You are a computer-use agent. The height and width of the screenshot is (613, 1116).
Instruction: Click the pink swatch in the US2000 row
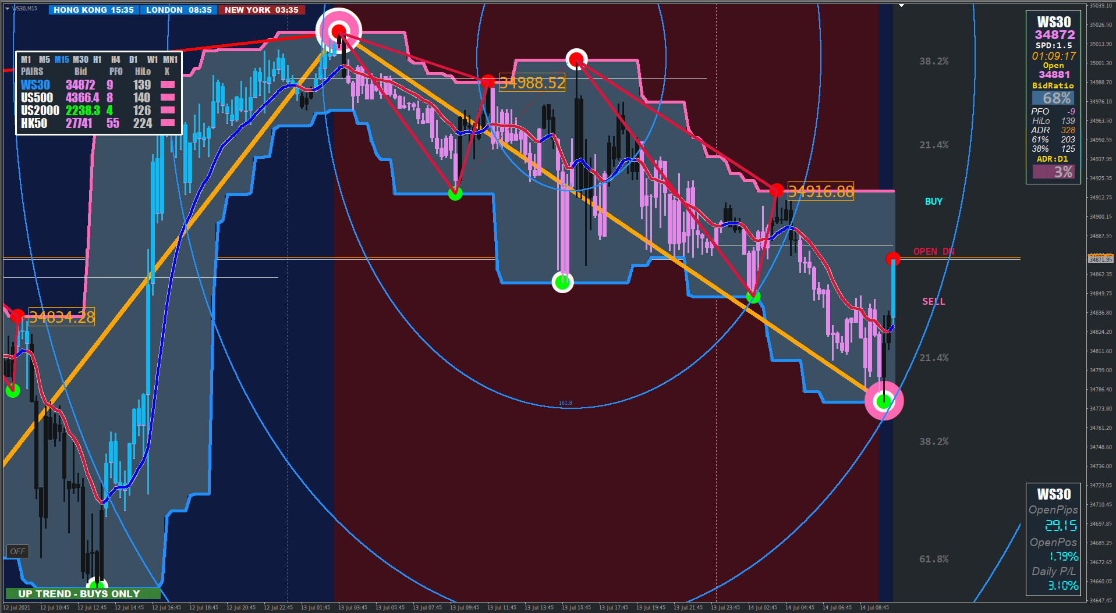pyautogui.click(x=168, y=111)
